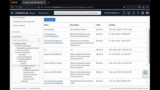
Task: Open the Private endpoints page
Action: click(19, 25)
